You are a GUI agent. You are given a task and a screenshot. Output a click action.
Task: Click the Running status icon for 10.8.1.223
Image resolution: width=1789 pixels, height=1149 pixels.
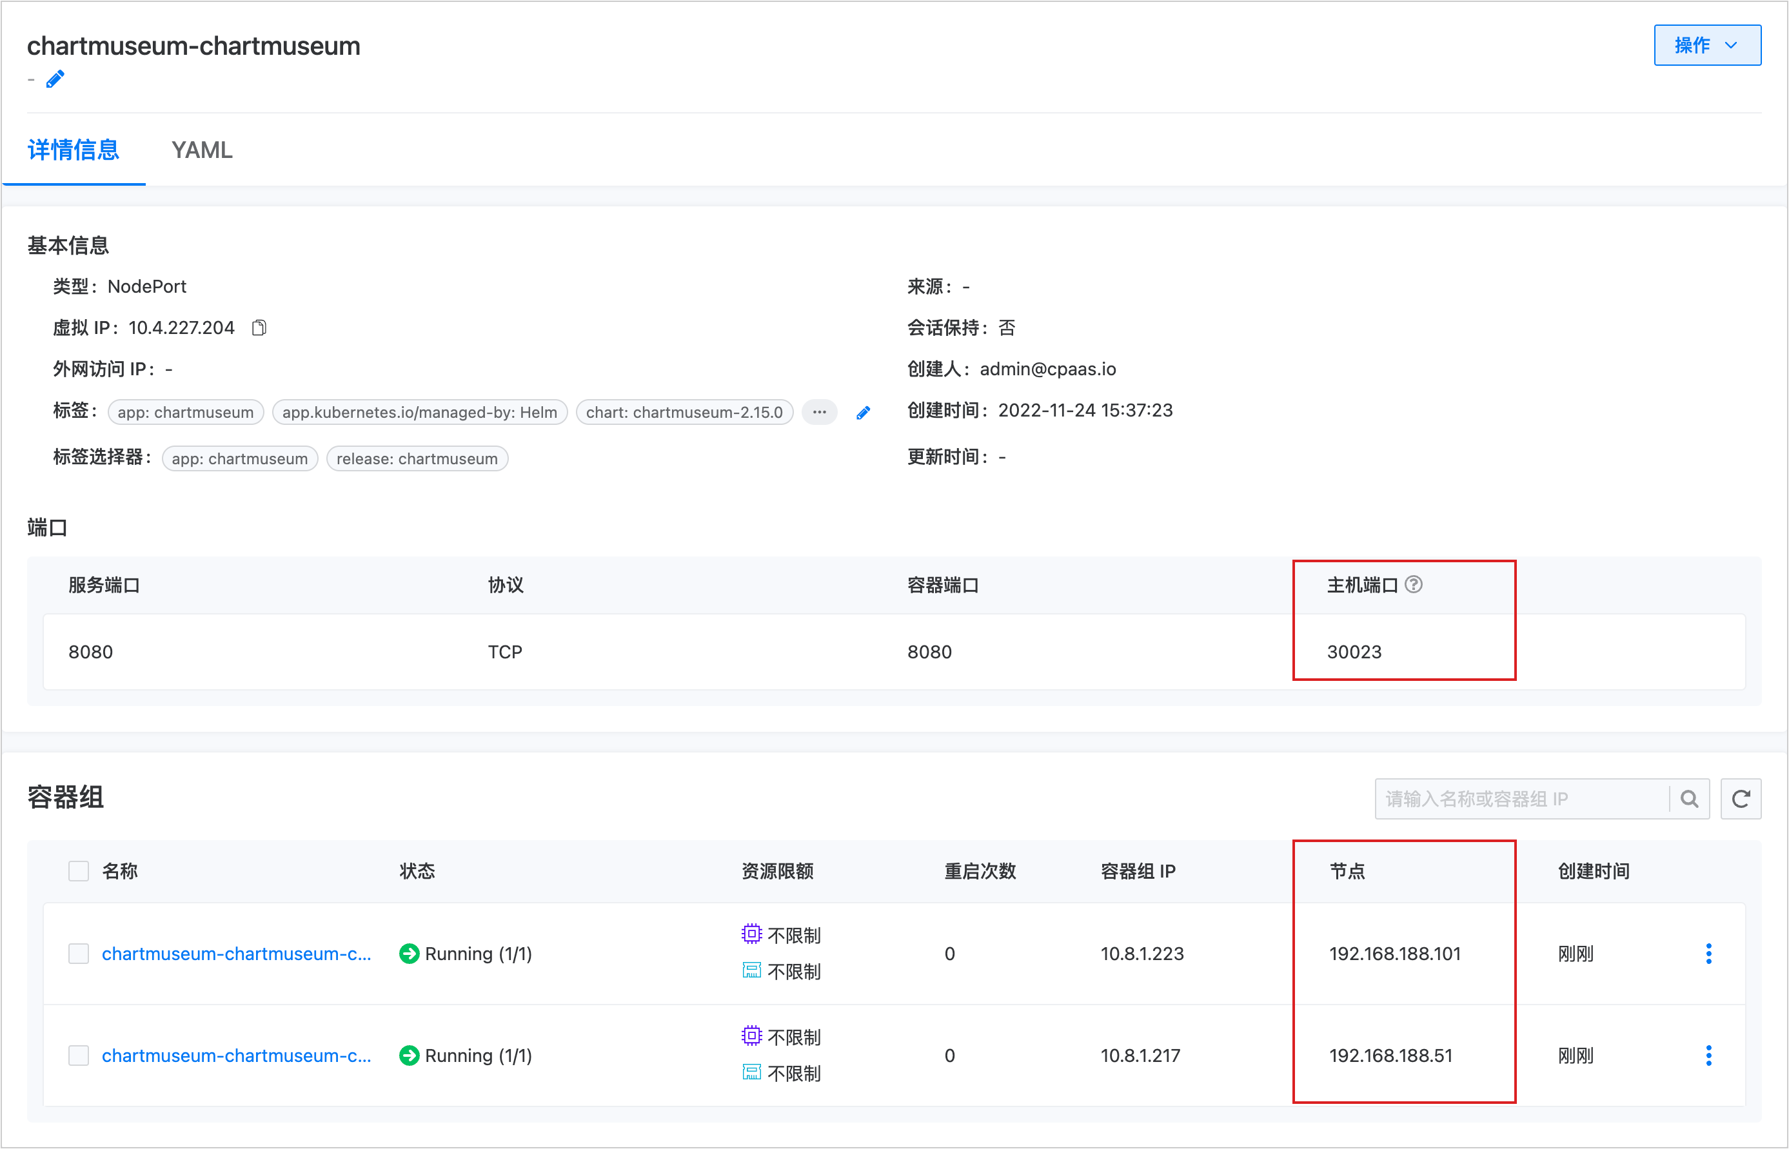(x=409, y=954)
